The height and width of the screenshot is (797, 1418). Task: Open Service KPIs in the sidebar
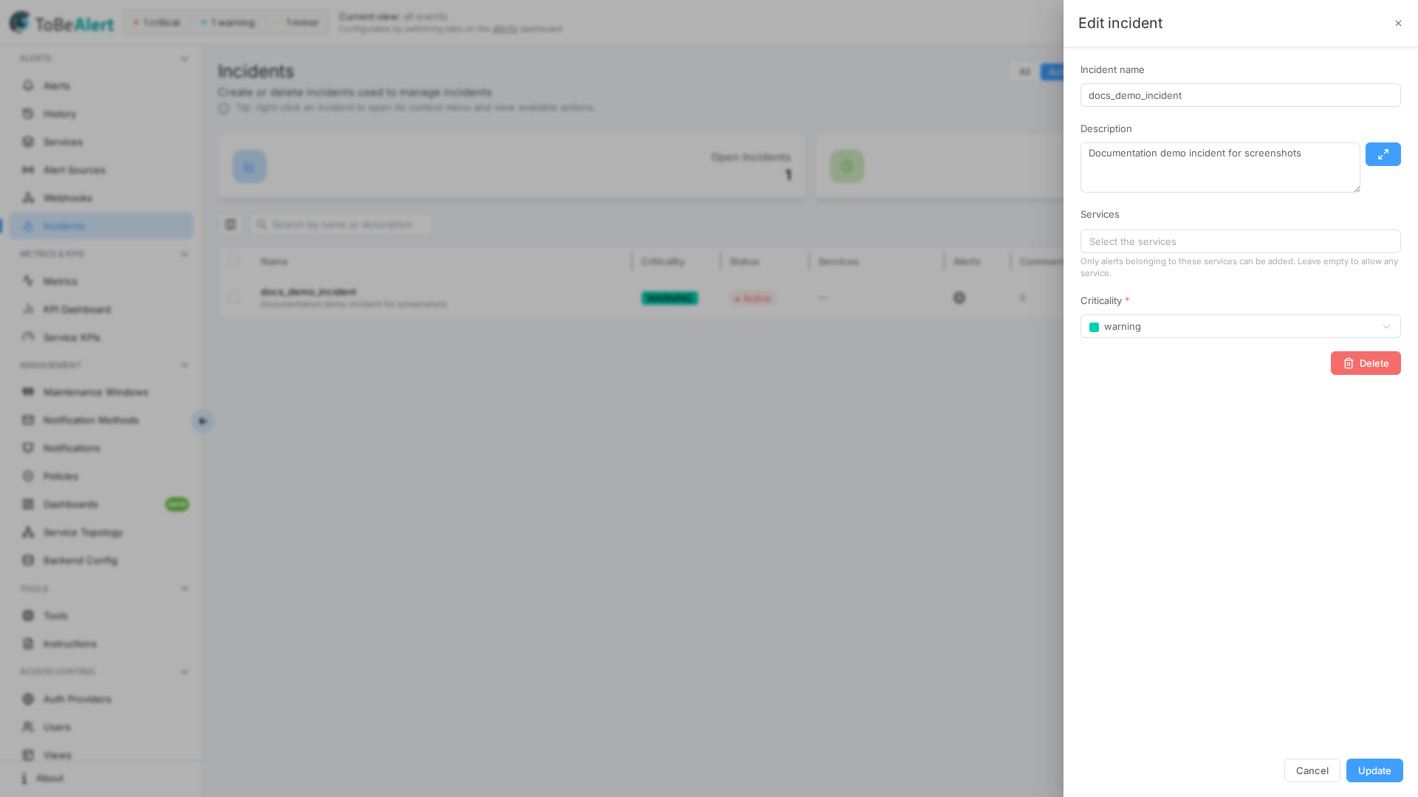click(x=101, y=337)
